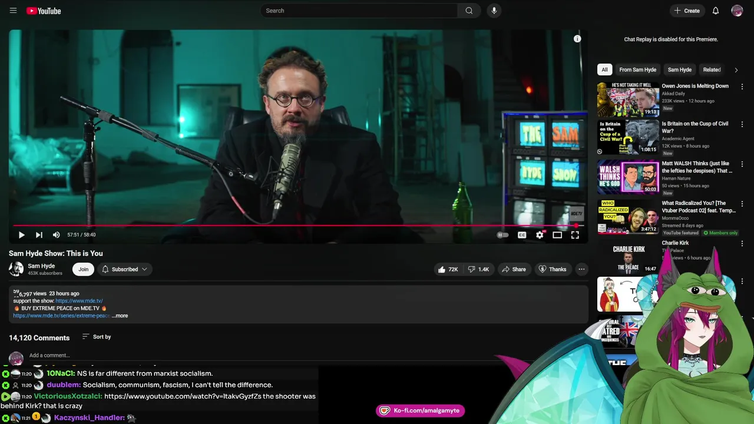Select the Related filter chip
Viewport: 754px width, 424px height.
(x=712, y=69)
